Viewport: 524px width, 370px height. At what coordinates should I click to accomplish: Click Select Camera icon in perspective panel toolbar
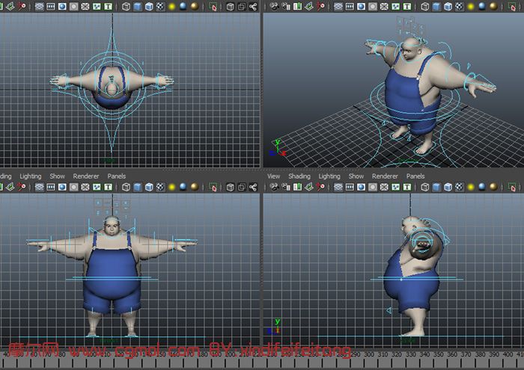click(272, 7)
